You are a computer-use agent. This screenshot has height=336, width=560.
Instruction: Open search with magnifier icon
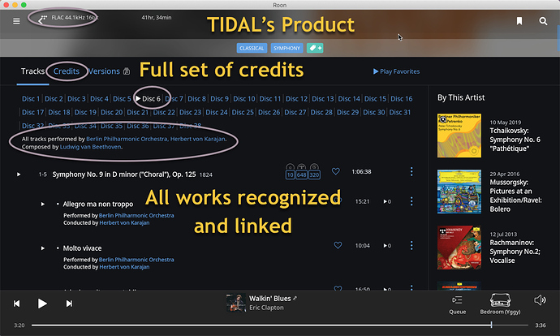(543, 21)
